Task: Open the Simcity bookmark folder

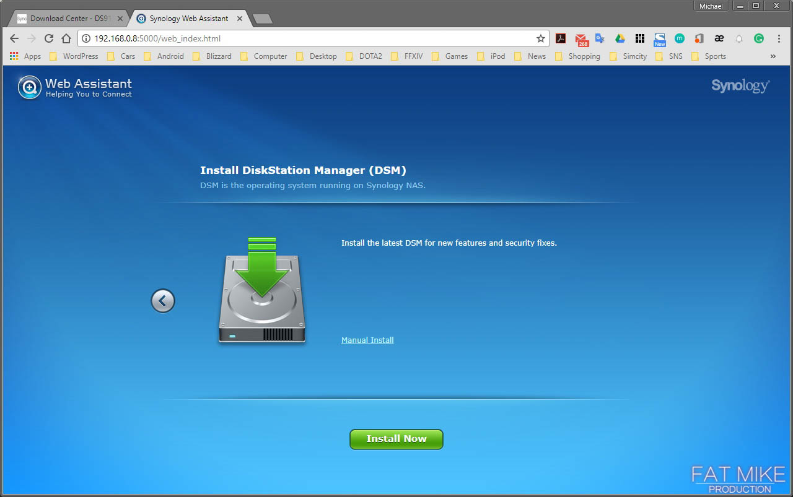Action: 628,56
